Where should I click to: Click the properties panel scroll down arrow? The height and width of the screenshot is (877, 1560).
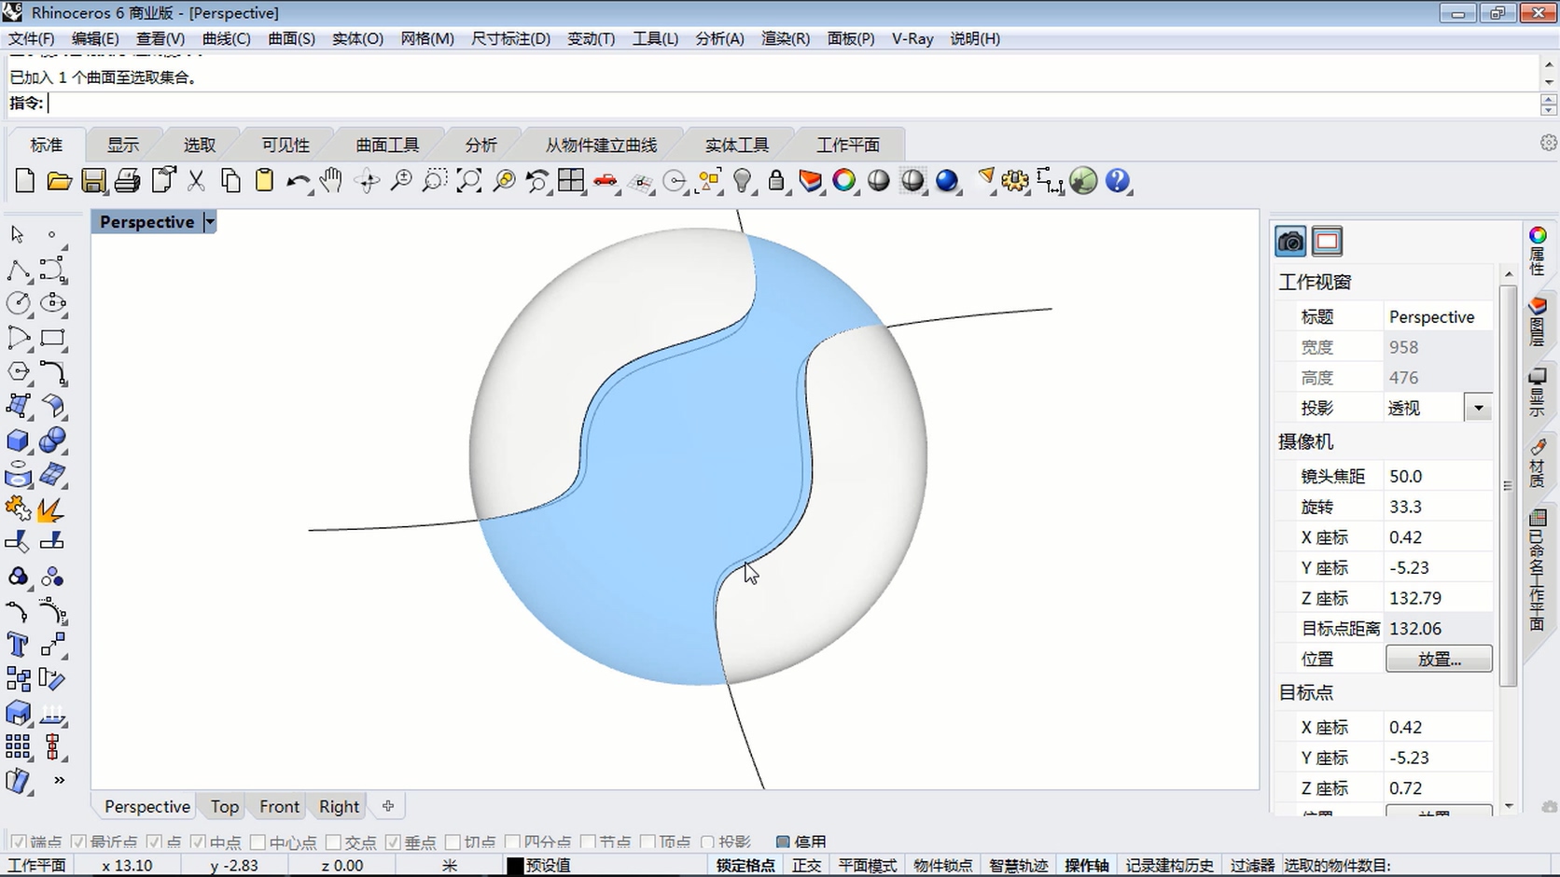coord(1509,806)
